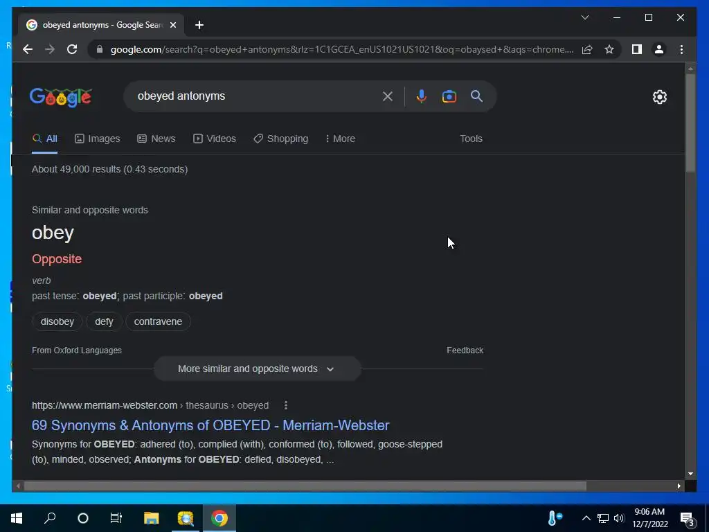Start a voice search with the microphone

[421, 96]
